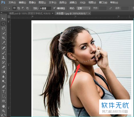
Task: Select the Eyedropper tool
Action: pyautogui.click(x=3, y=43)
